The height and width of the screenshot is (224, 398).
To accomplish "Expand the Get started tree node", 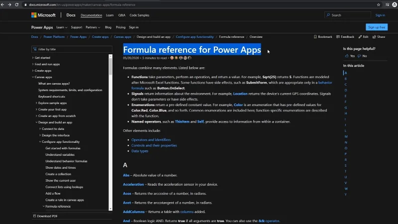I will click(33, 58).
